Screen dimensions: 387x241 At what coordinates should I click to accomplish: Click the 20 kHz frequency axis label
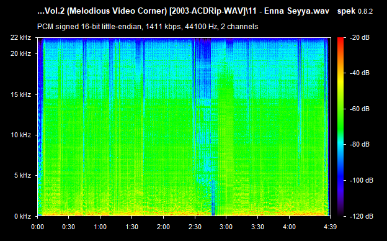point(20,53)
